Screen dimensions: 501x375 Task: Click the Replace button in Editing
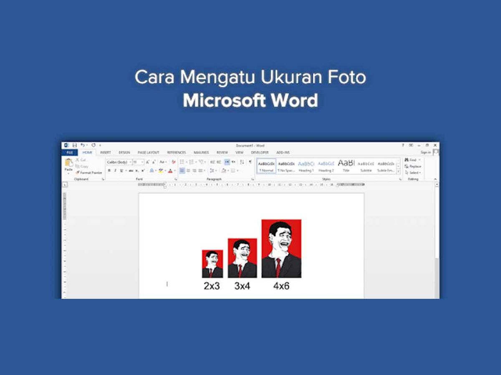click(412, 166)
